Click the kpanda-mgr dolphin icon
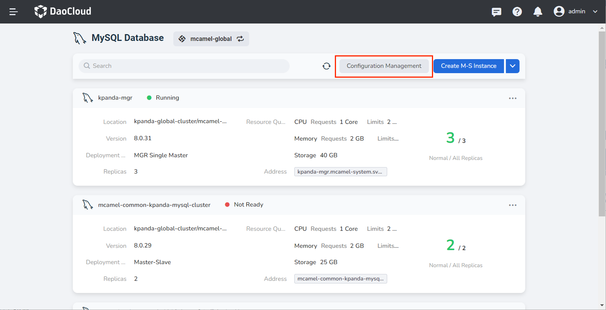The height and width of the screenshot is (310, 606). click(x=88, y=98)
